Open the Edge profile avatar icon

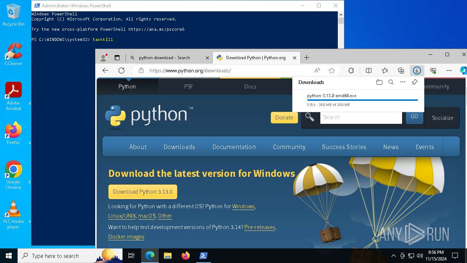click(x=103, y=58)
